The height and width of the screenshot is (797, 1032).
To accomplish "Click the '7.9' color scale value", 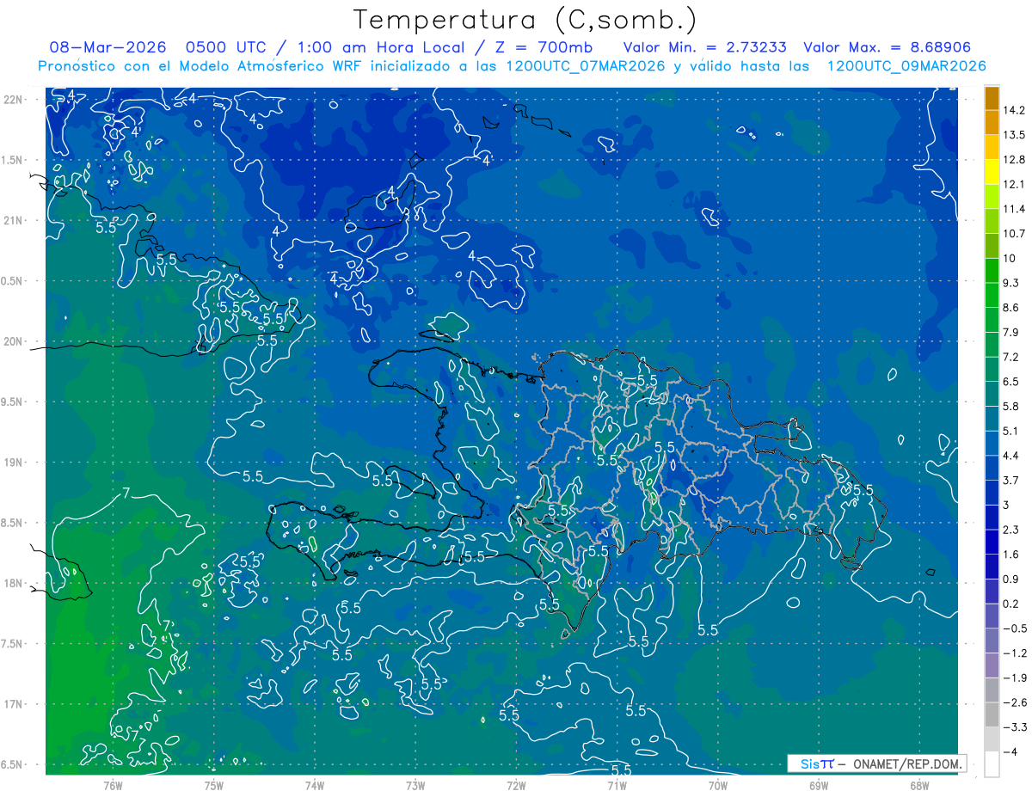I will pos(1011,333).
